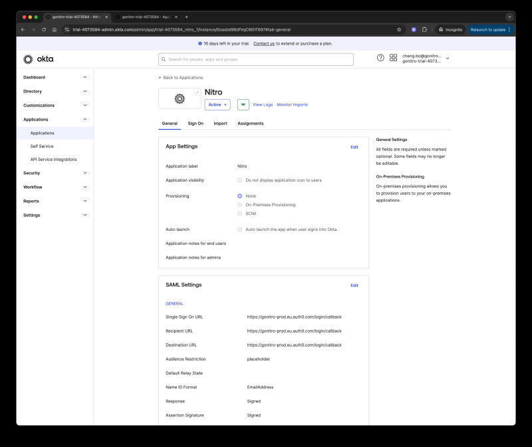Select the Single Sign On URL value
The height and width of the screenshot is (447, 532).
tap(294, 317)
